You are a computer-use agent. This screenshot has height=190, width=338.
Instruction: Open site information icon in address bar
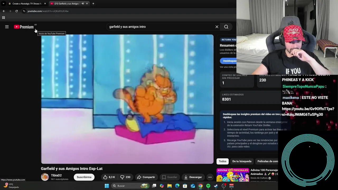point(24,11)
